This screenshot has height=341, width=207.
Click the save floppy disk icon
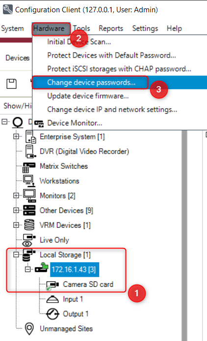point(11,84)
